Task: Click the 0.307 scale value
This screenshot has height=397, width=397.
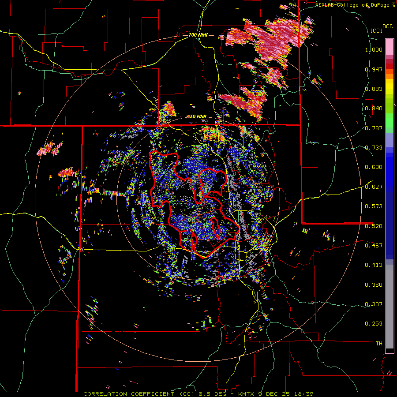Action: 374,304
